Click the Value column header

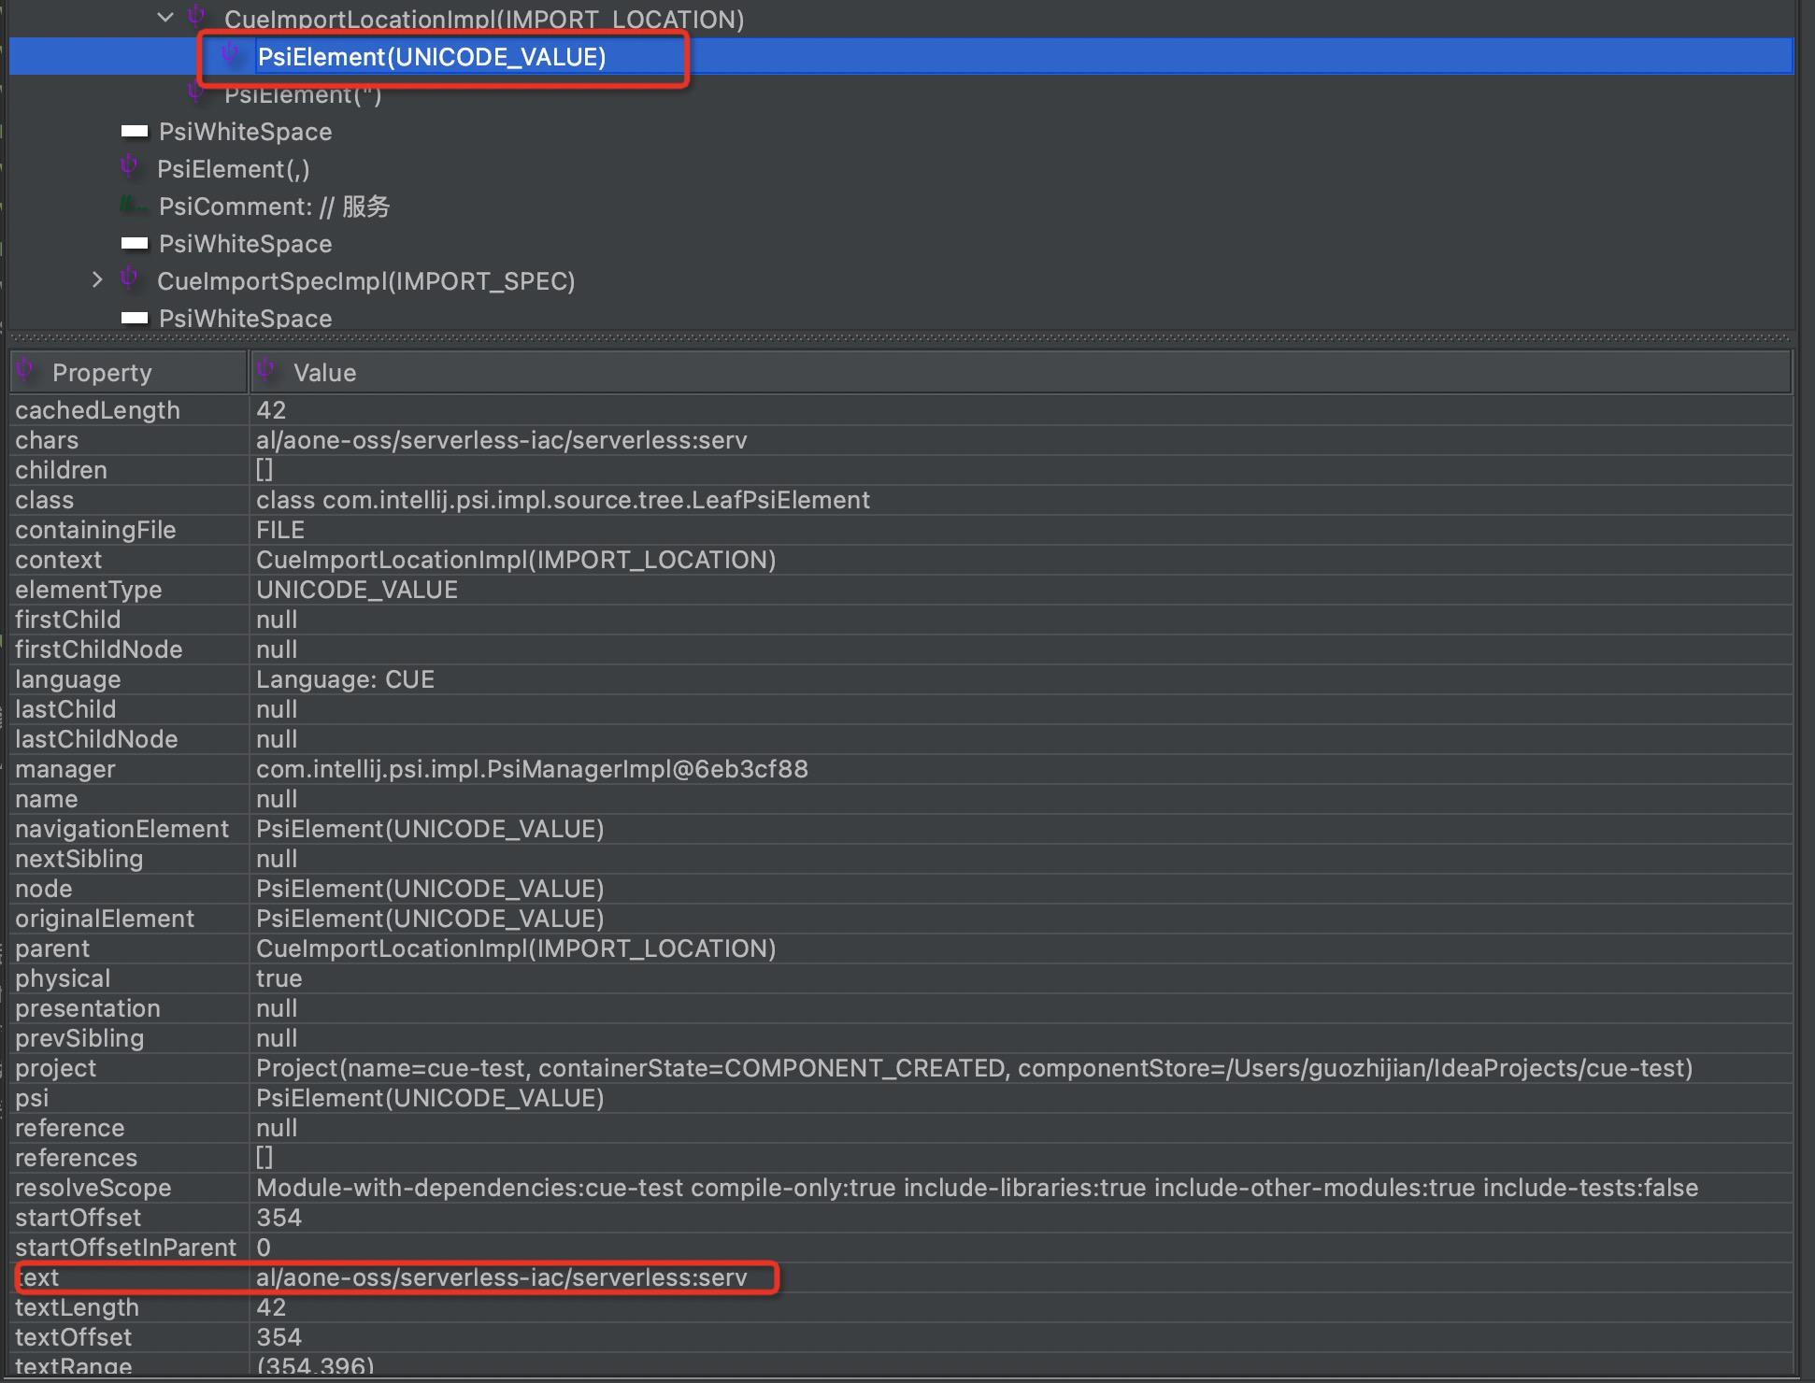323,372
